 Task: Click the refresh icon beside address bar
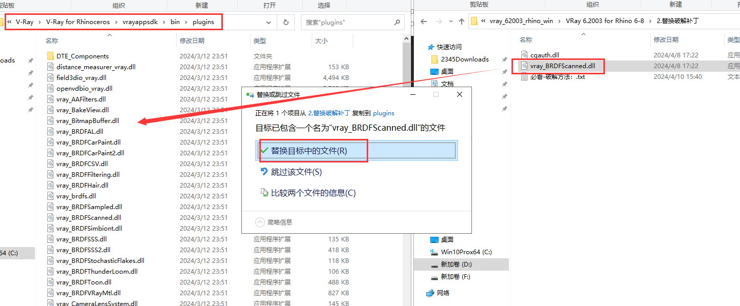click(286, 23)
